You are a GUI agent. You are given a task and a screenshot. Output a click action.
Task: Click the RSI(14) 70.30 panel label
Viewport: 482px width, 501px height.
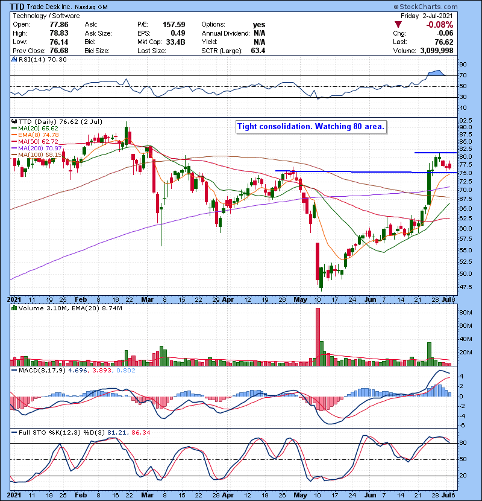[x=42, y=59]
